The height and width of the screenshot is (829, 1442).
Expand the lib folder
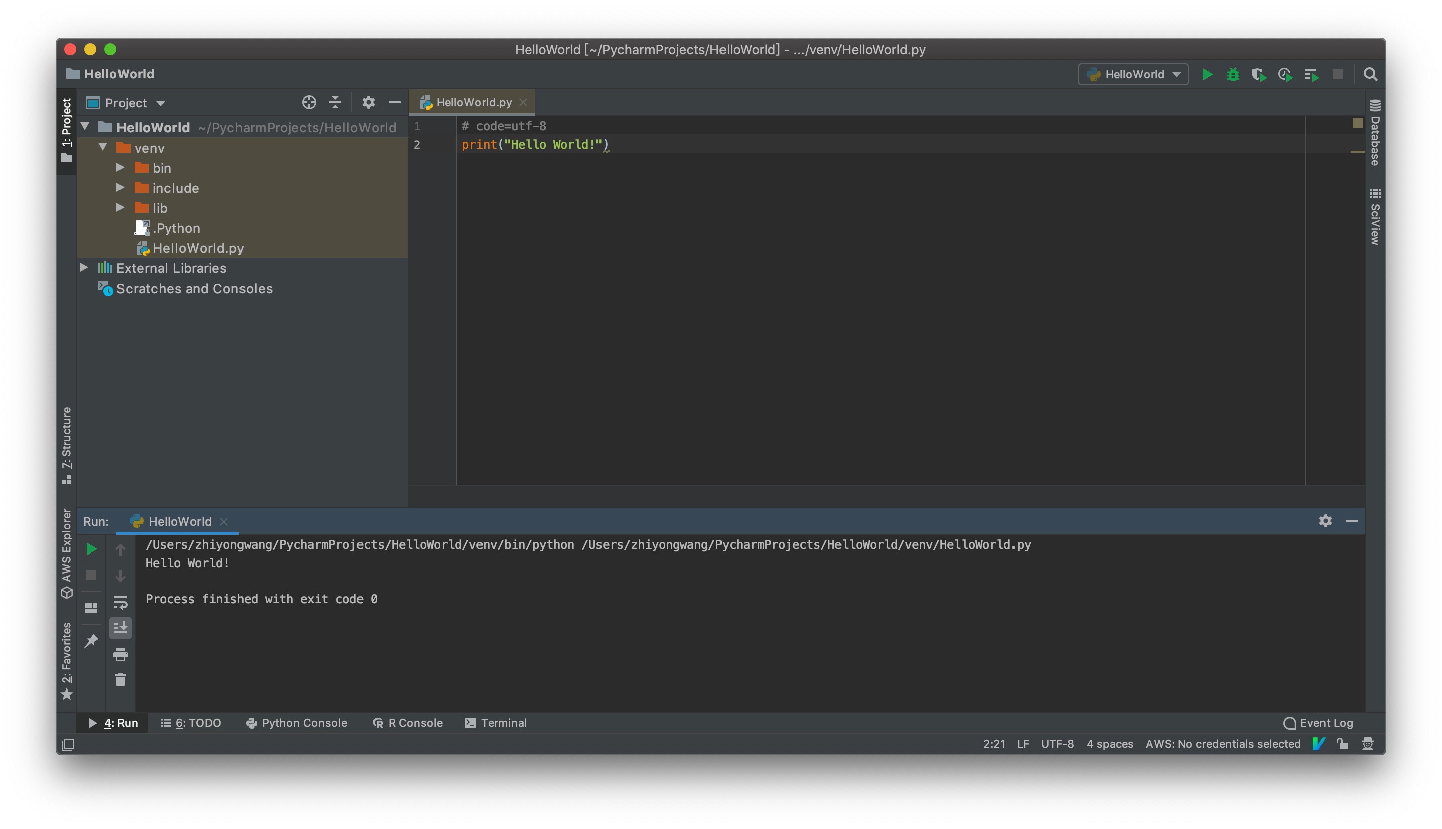point(120,208)
